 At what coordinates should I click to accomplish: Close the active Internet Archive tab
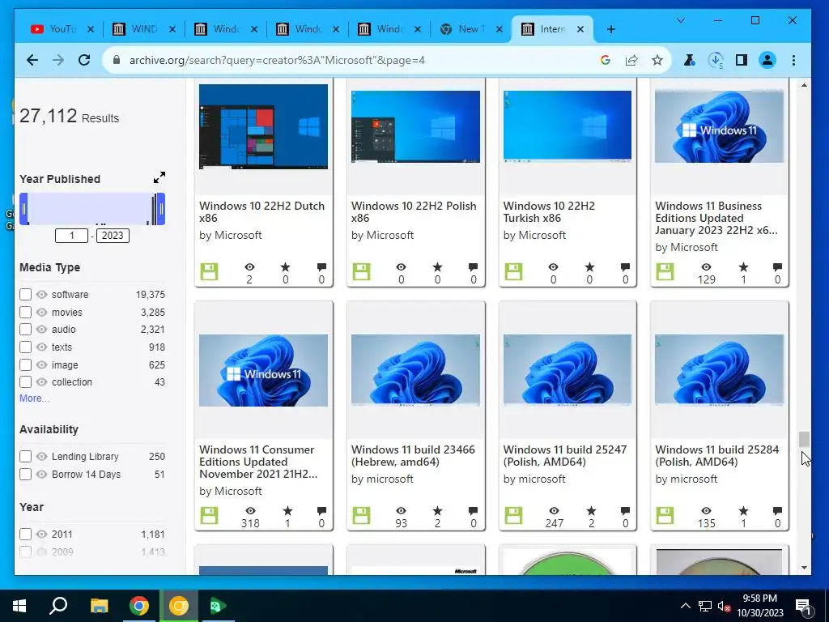pos(580,29)
